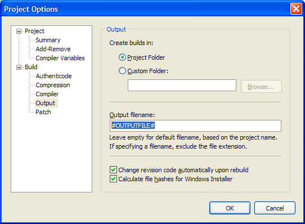Toggle Calculate file hashes checkbox

tap(113, 179)
